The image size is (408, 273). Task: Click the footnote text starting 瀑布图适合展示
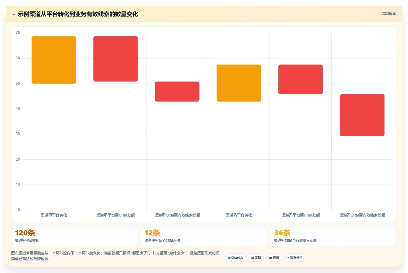115,256
